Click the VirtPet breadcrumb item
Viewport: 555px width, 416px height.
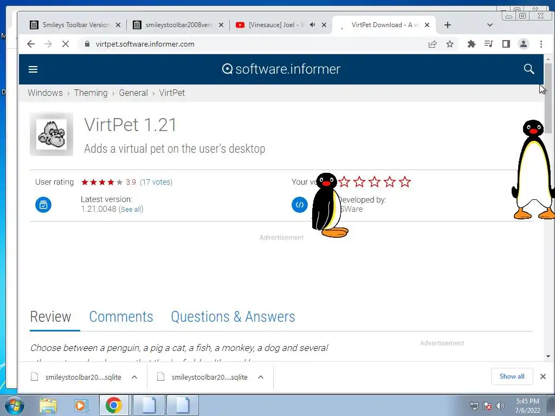172,93
